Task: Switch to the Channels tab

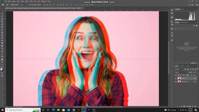Action: pos(182,66)
